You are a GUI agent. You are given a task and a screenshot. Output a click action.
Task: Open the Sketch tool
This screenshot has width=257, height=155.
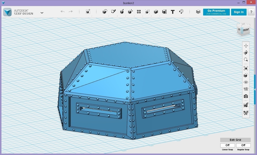pos(113,12)
